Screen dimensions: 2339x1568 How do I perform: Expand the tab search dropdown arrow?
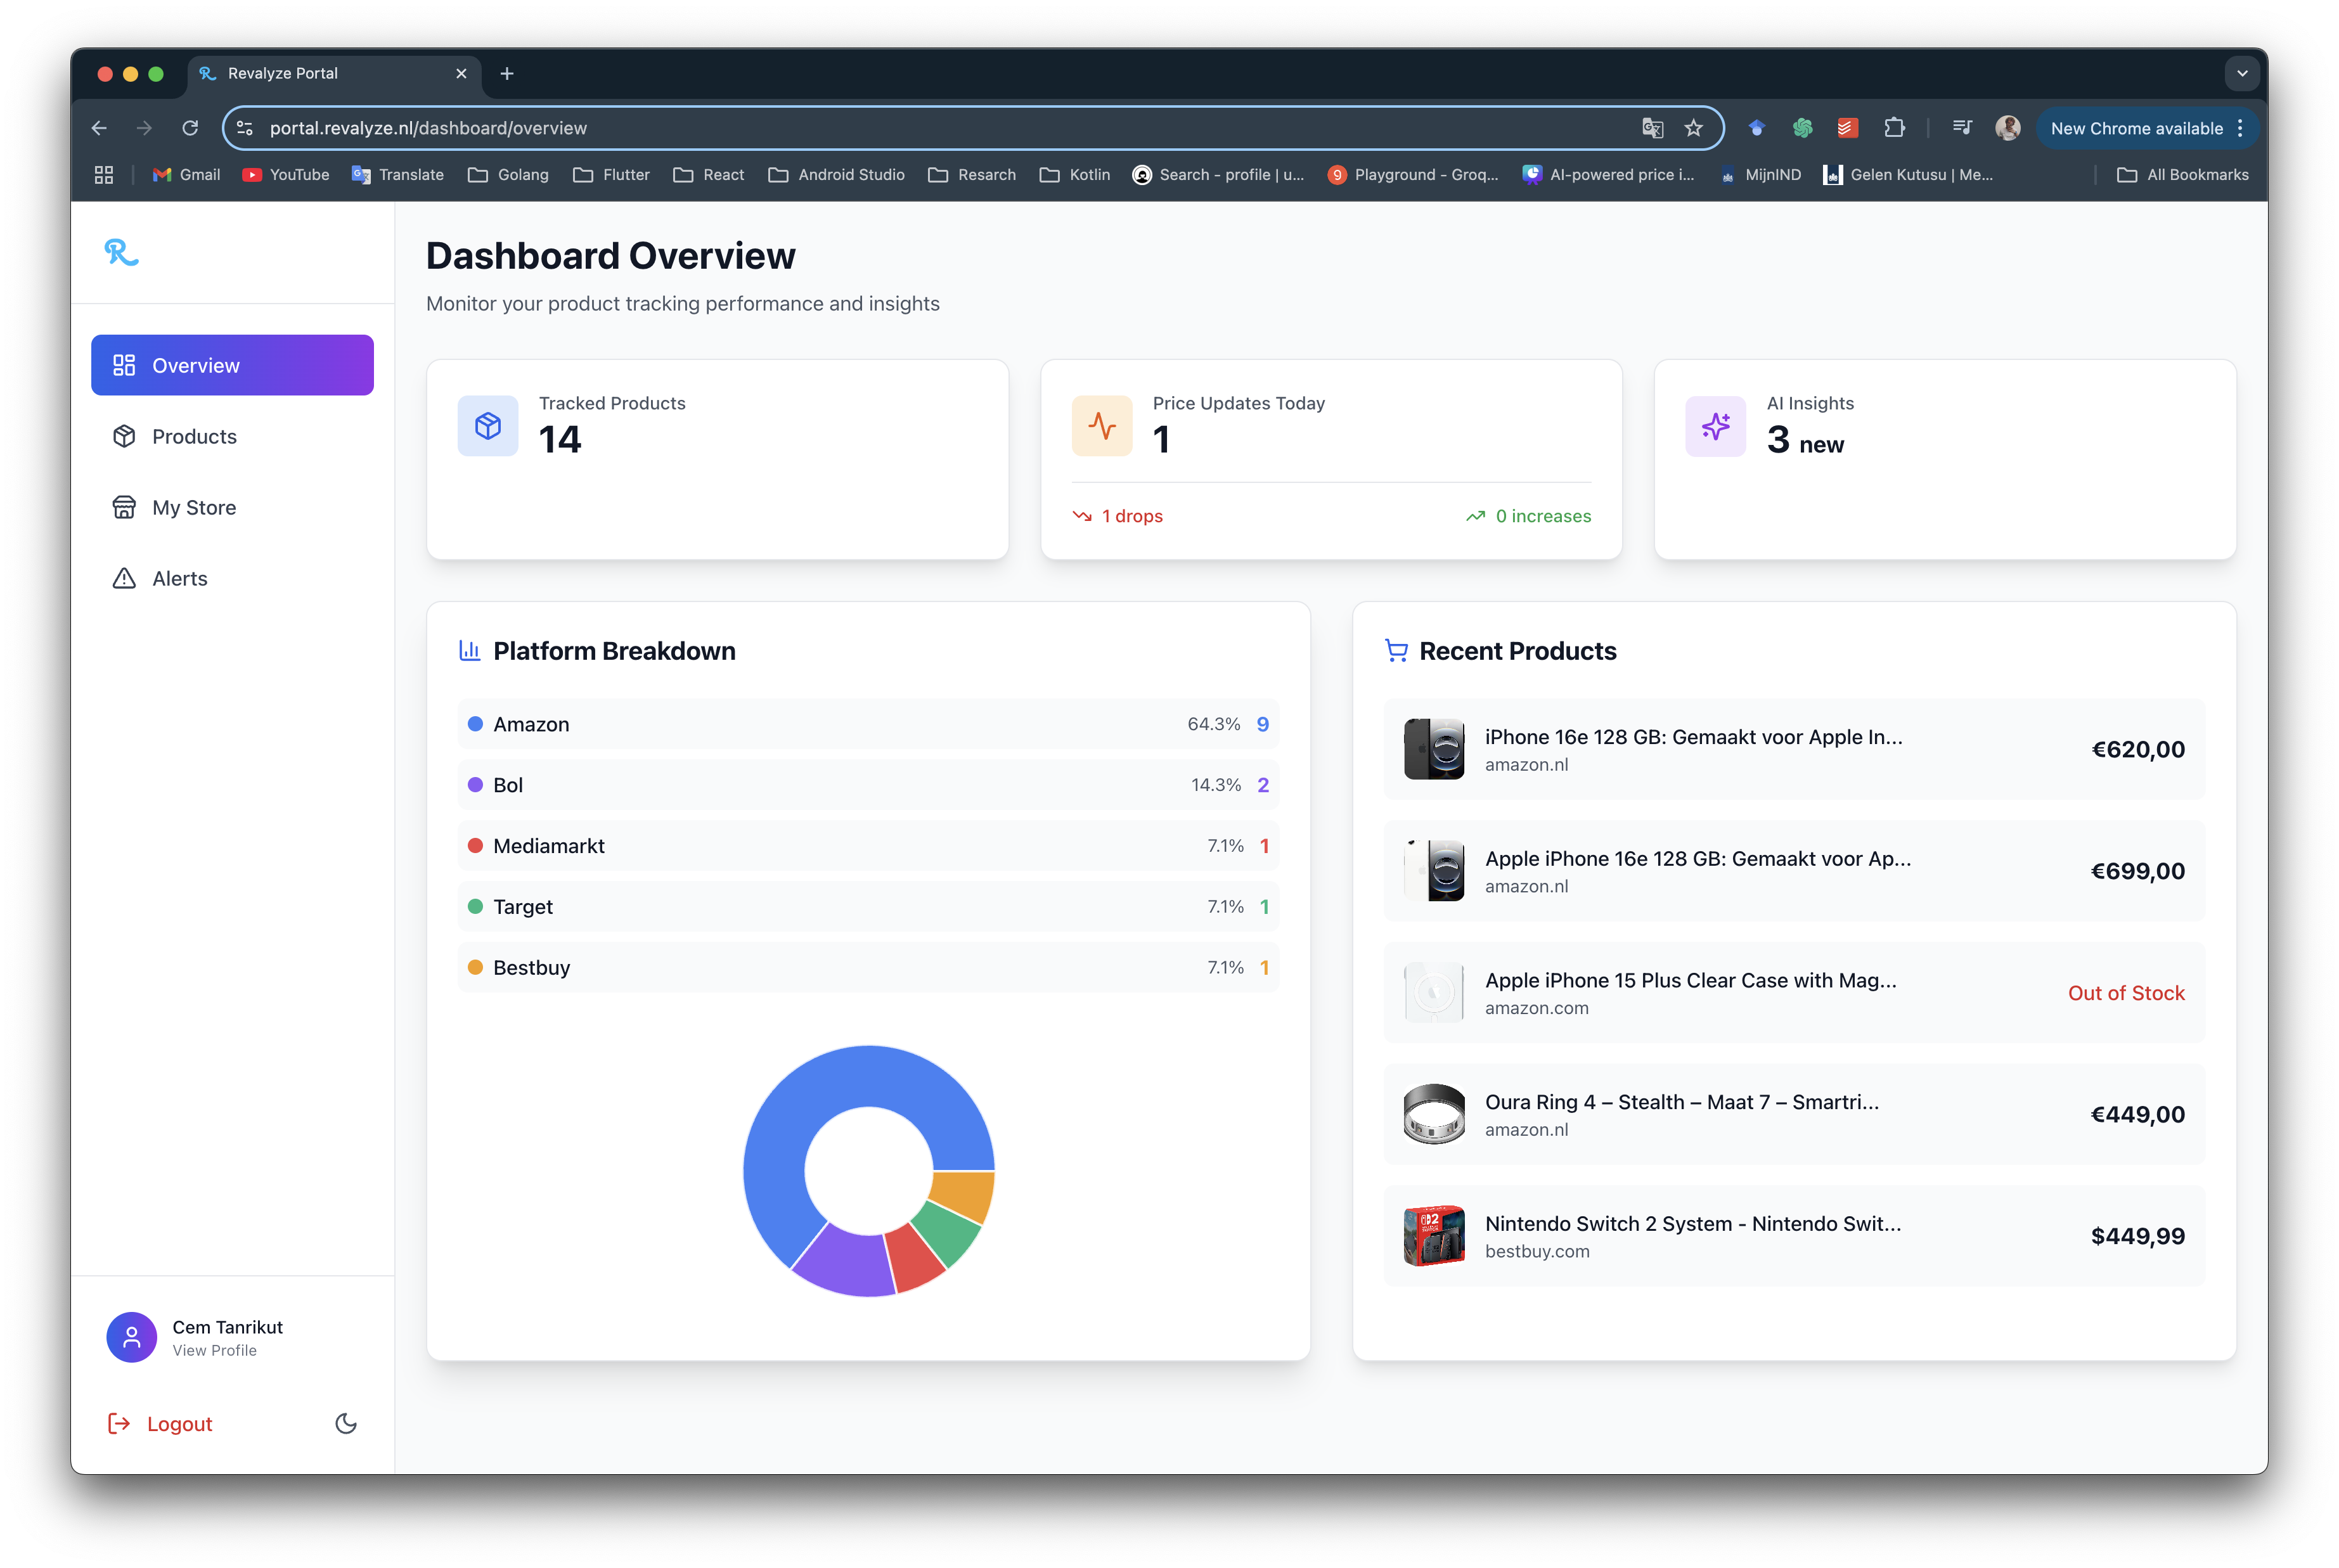[x=2242, y=73]
